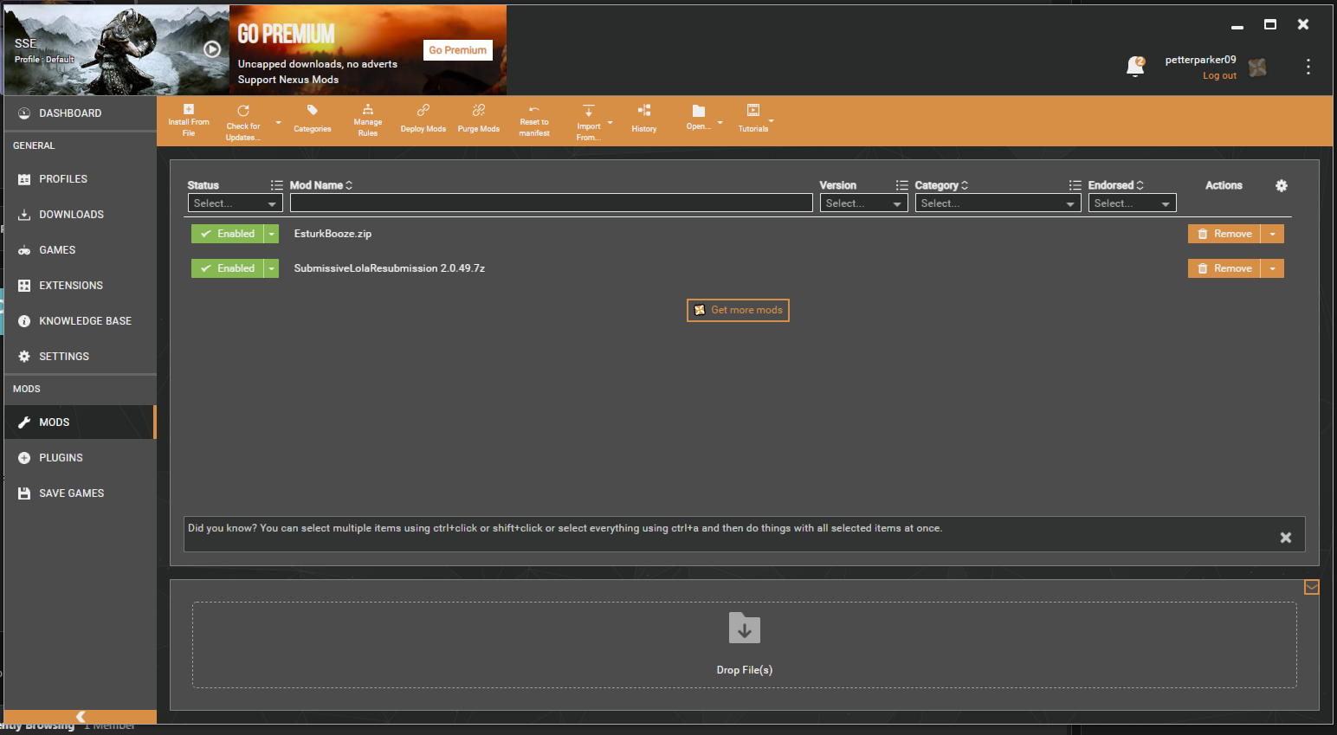The image size is (1337, 735).
Task: Select EsturkBooze.zip mod name
Action: (x=333, y=234)
